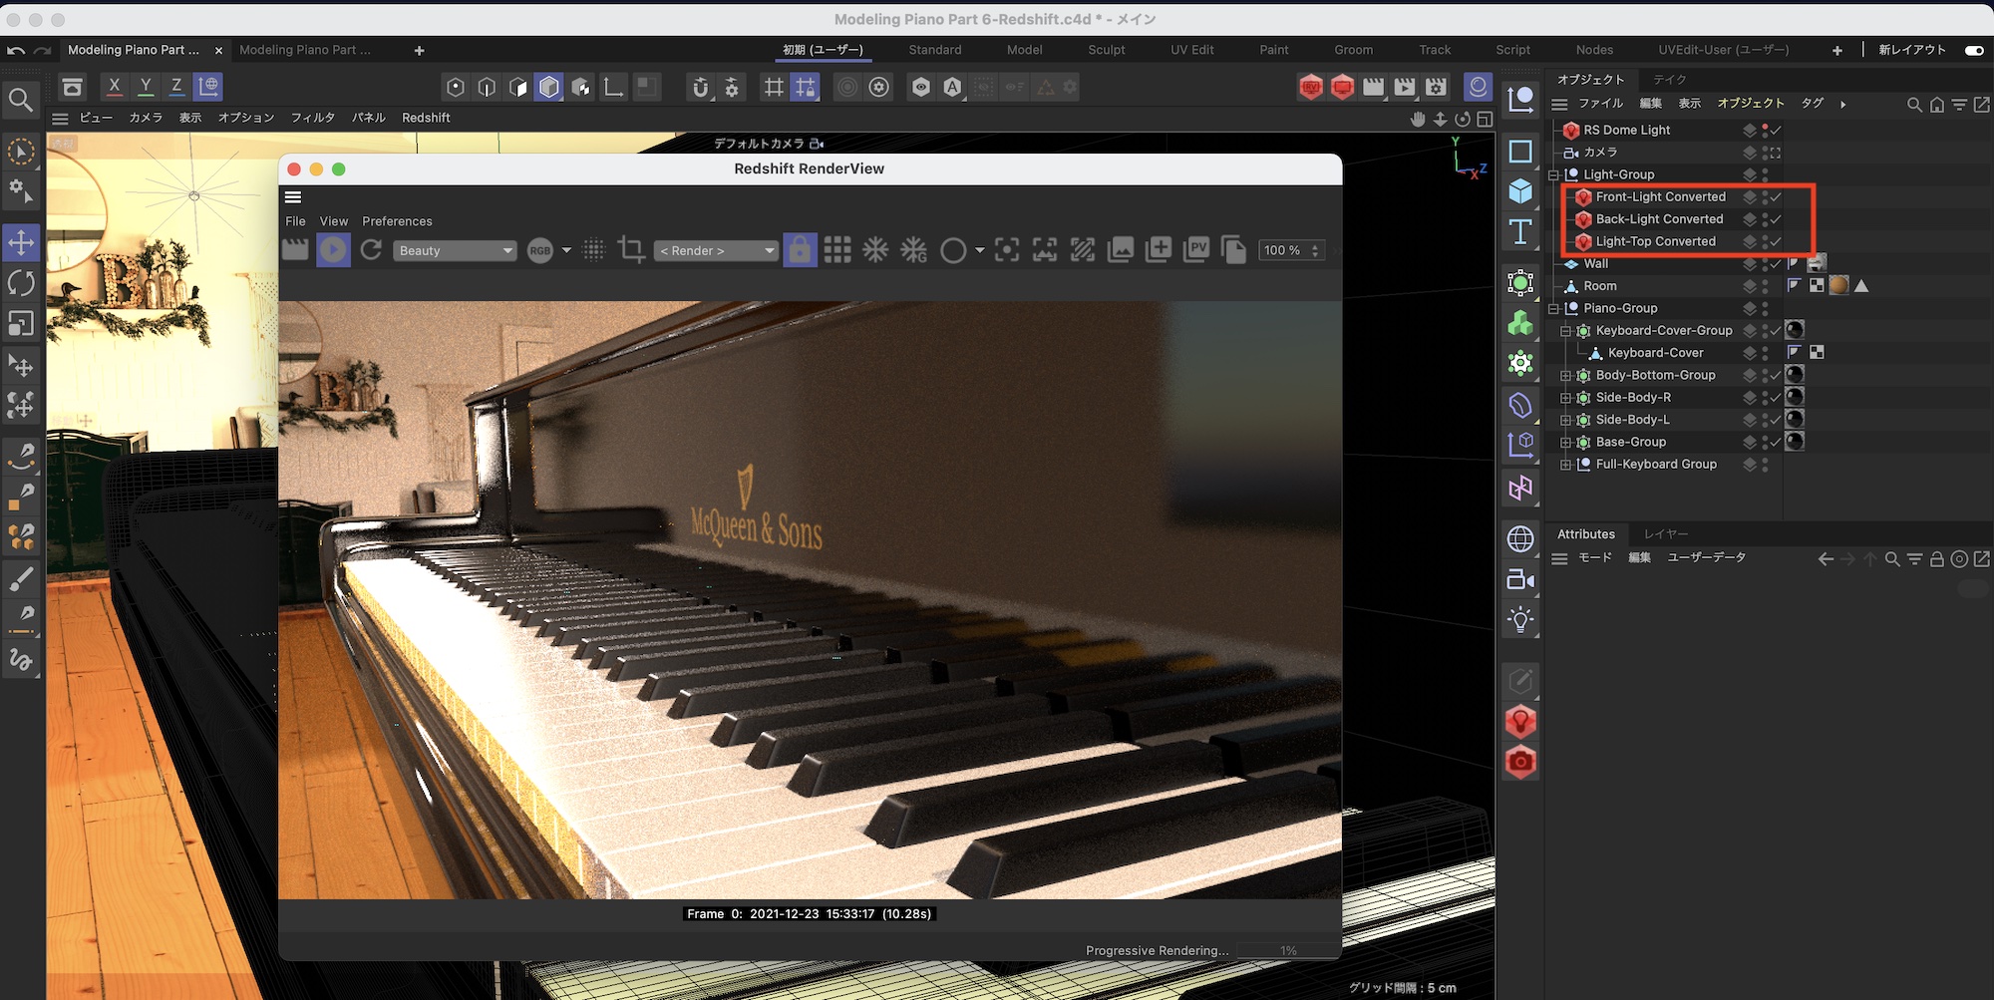Image resolution: width=1994 pixels, height=1000 pixels.
Task: Open the Redshift viewport menu
Action: pyautogui.click(x=426, y=118)
